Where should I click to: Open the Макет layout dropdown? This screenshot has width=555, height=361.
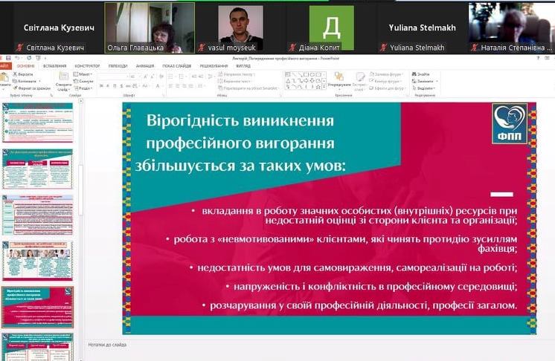pyautogui.click(x=83, y=74)
